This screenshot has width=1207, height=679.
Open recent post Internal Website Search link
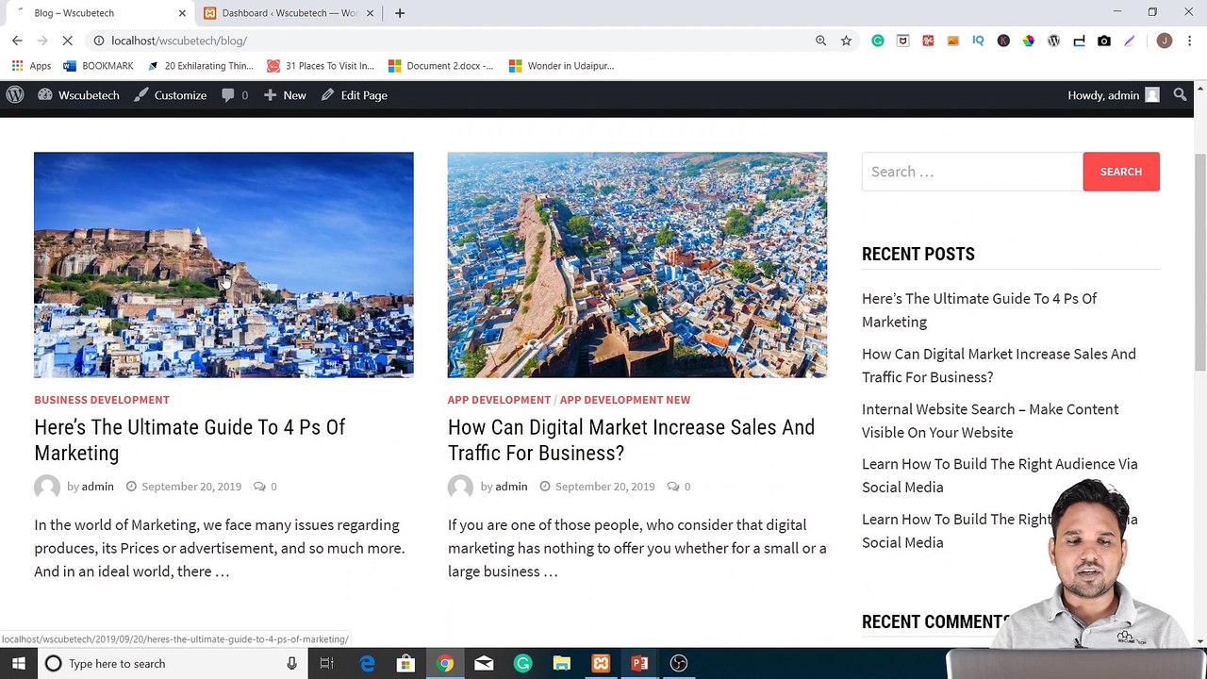click(990, 421)
